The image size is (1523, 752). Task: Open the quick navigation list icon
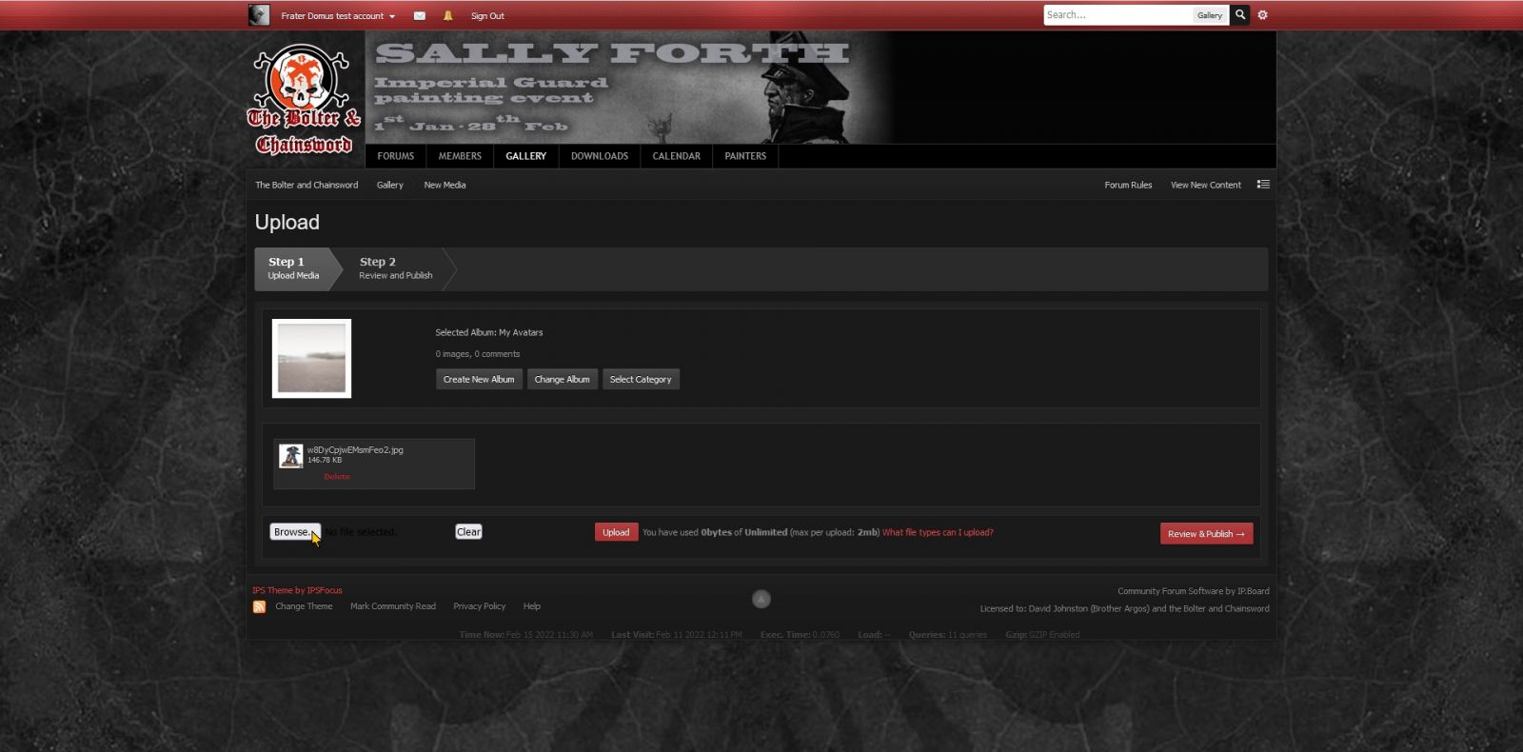pos(1263,185)
